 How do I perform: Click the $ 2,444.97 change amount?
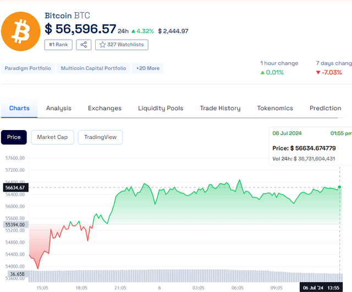[x=173, y=31]
